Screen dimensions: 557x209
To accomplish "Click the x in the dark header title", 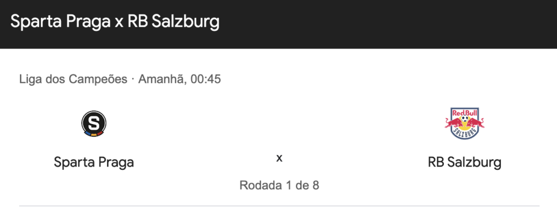I will point(119,23).
